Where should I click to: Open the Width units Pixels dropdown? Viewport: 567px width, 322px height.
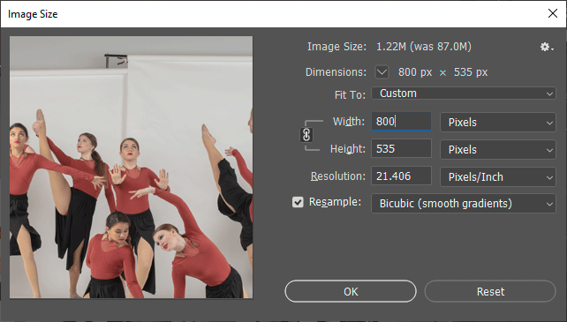pyautogui.click(x=497, y=122)
